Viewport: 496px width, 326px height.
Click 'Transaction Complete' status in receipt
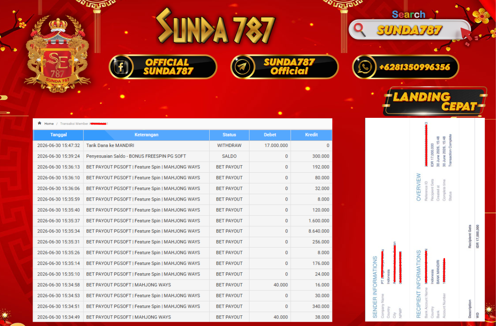pos(450,151)
